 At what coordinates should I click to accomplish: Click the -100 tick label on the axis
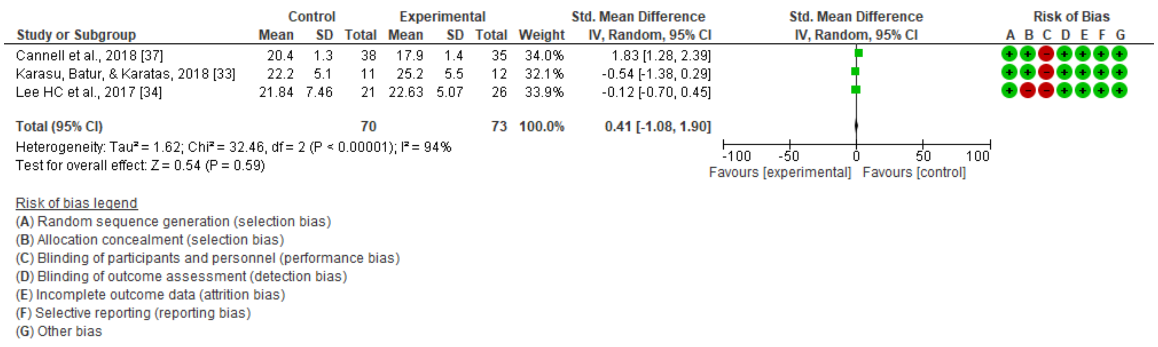coord(736,156)
